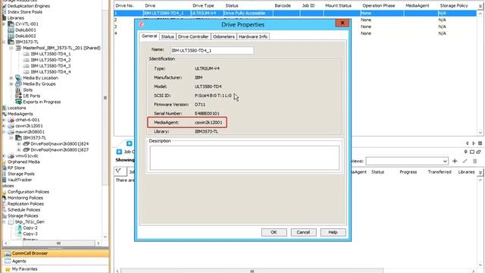Viewport: 485px width, 273px height.
Task: Click the add view plus icon
Action: click(x=455, y=161)
